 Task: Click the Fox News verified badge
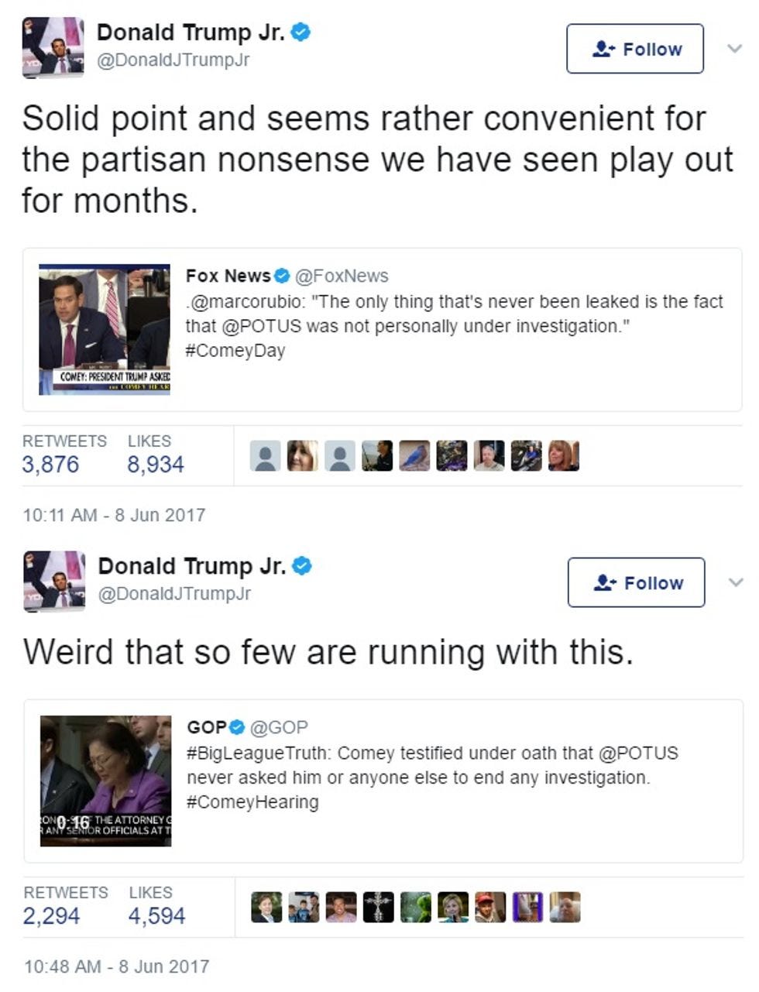point(282,276)
